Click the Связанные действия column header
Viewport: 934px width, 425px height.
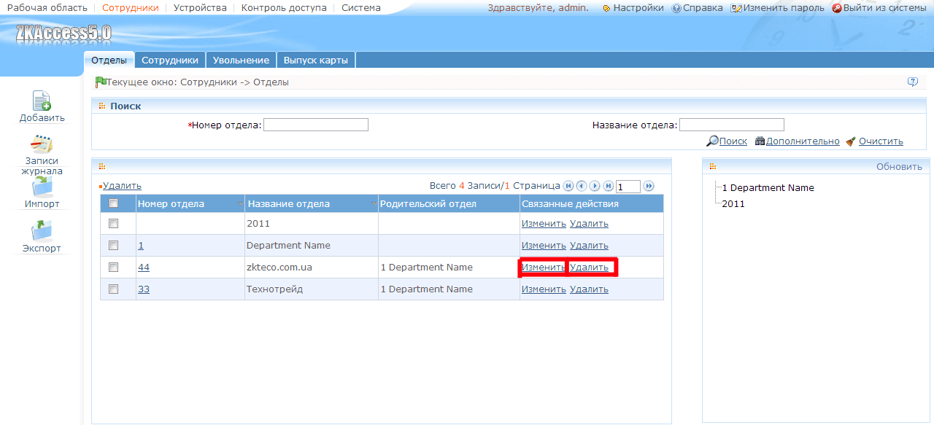[592, 203]
